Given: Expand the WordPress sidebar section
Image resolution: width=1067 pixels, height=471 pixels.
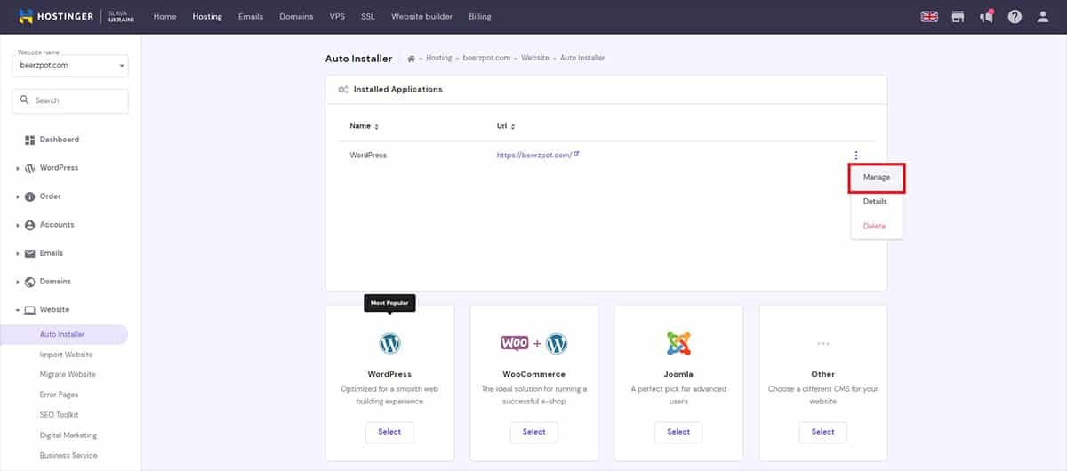Looking at the screenshot, I should [59, 168].
